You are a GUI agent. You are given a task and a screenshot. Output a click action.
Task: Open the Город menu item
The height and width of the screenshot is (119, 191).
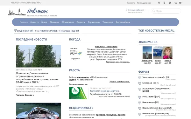pyautogui.click(x=44, y=22)
